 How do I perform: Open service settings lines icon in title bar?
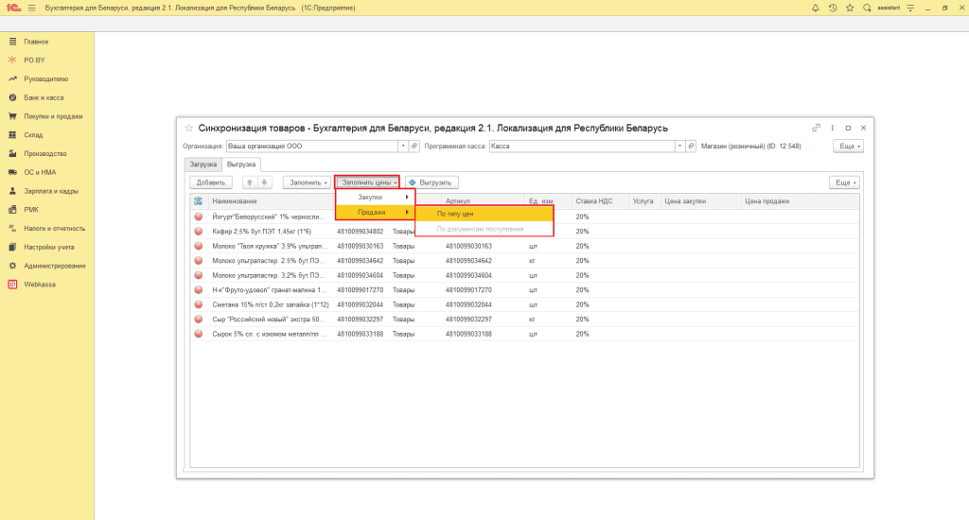pyautogui.click(x=910, y=8)
